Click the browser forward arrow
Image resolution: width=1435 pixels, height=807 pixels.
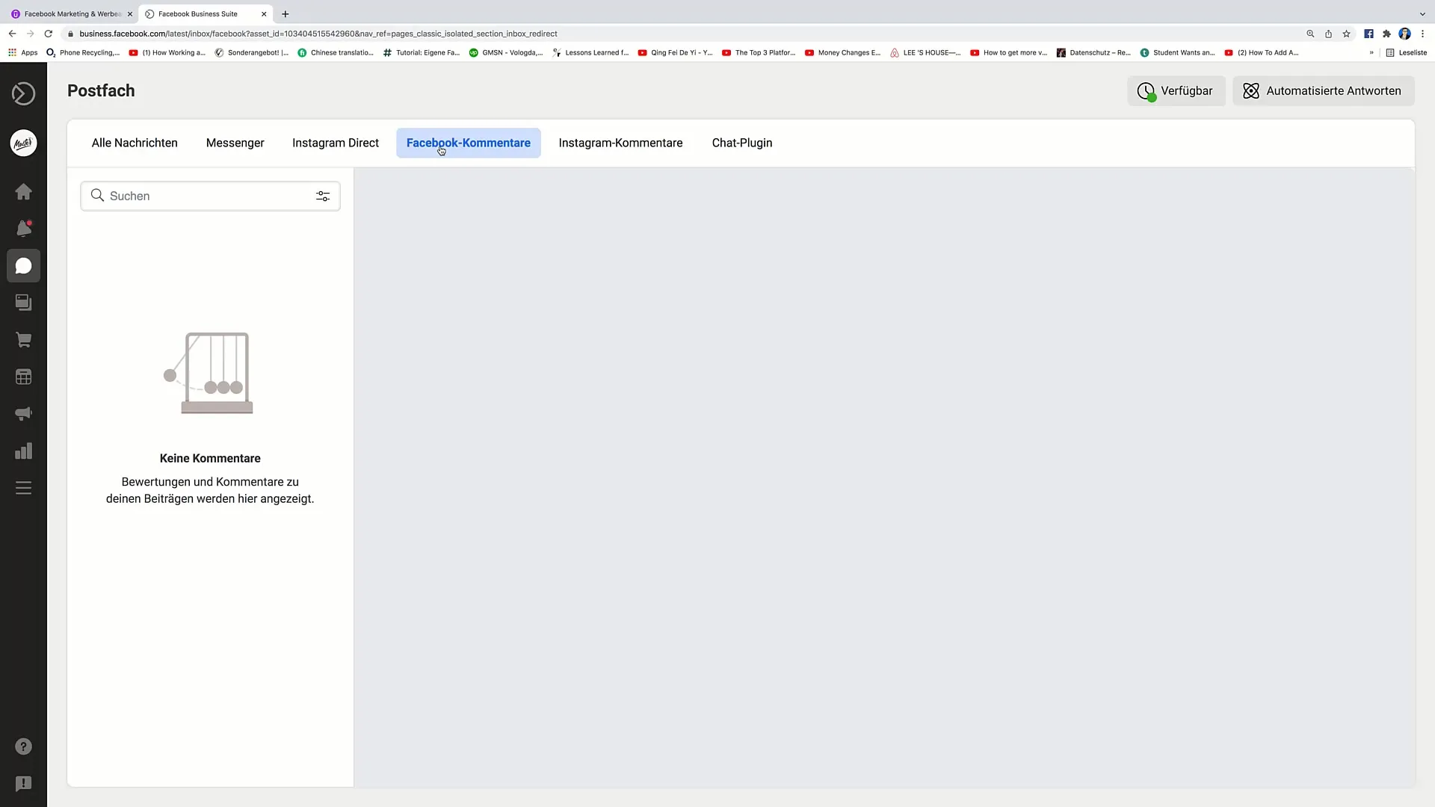click(x=30, y=34)
